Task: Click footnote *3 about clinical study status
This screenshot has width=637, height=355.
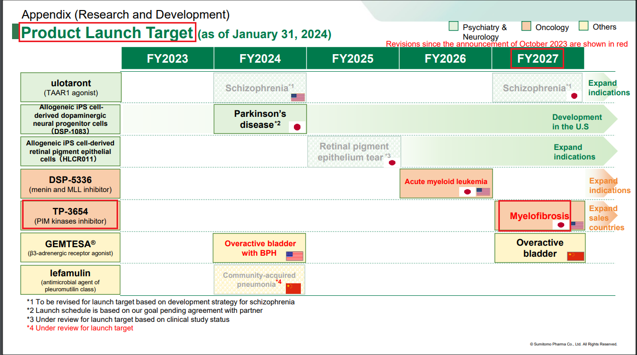Action: [x=128, y=319]
